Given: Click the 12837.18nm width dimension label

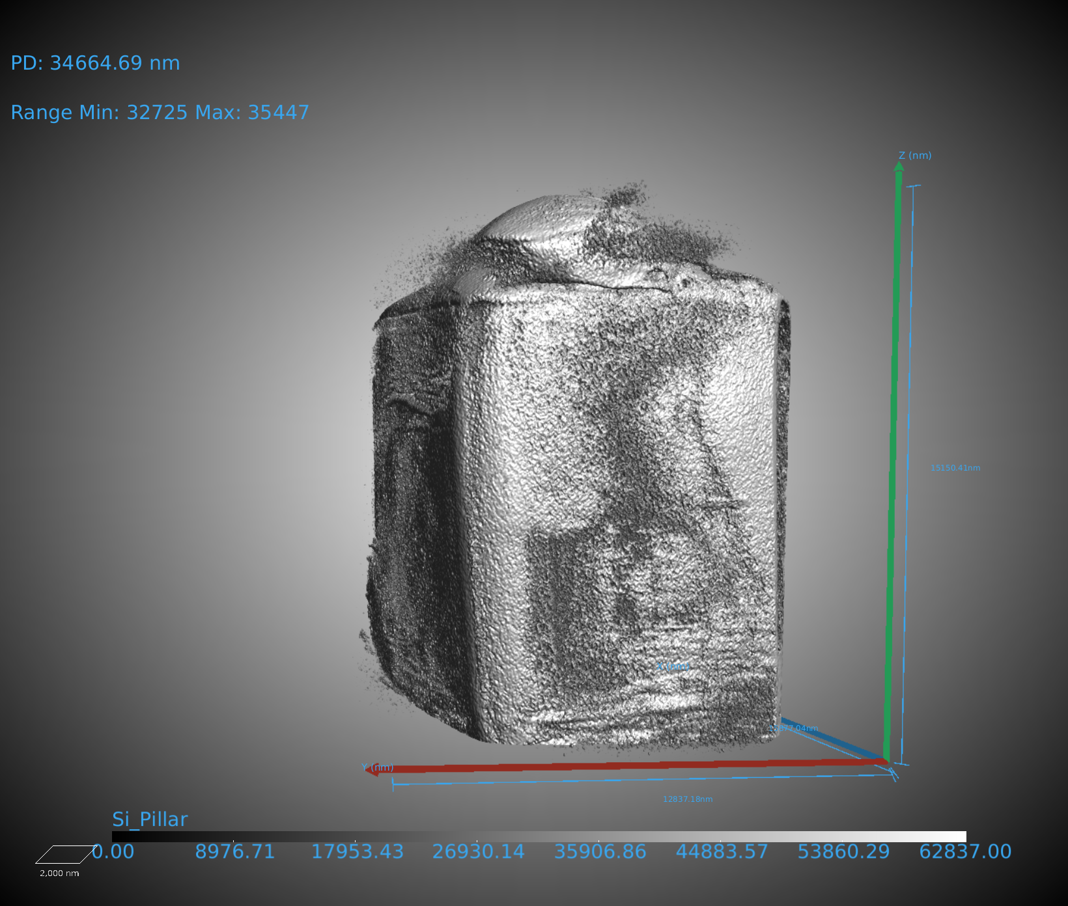Looking at the screenshot, I should [x=688, y=799].
